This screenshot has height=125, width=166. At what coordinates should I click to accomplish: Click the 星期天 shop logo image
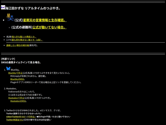click(x=10, y=17)
